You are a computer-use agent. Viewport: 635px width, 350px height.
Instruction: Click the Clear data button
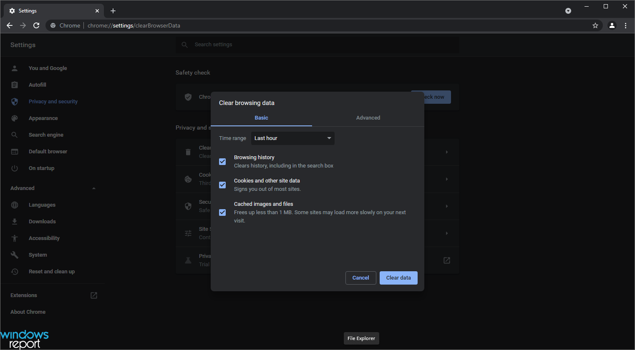398,278
